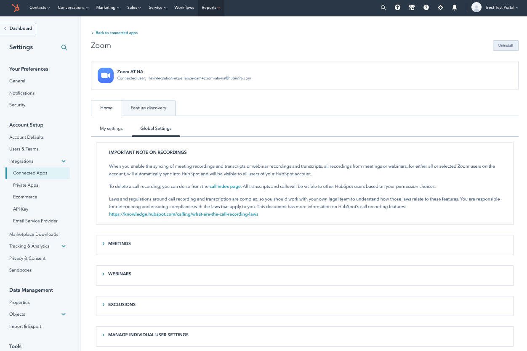Image resolution: width=527 pixels, height=351 pixels.
Task: Open the Contacts menu
Action: pos(40,8)
